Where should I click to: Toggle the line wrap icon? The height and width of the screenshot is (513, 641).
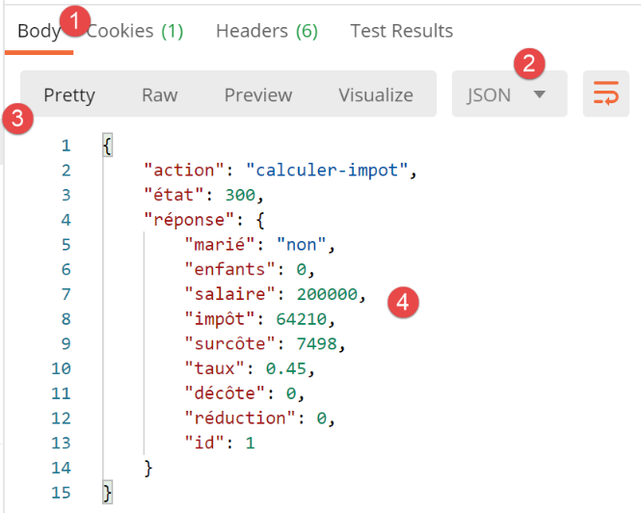pos(605,94)
